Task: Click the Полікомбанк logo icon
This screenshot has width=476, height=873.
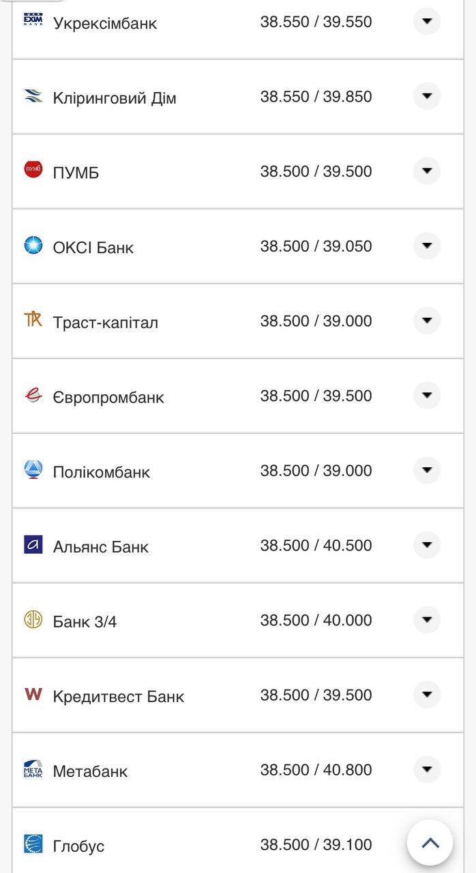Action: pyautogui.click(x=33, y=469)
